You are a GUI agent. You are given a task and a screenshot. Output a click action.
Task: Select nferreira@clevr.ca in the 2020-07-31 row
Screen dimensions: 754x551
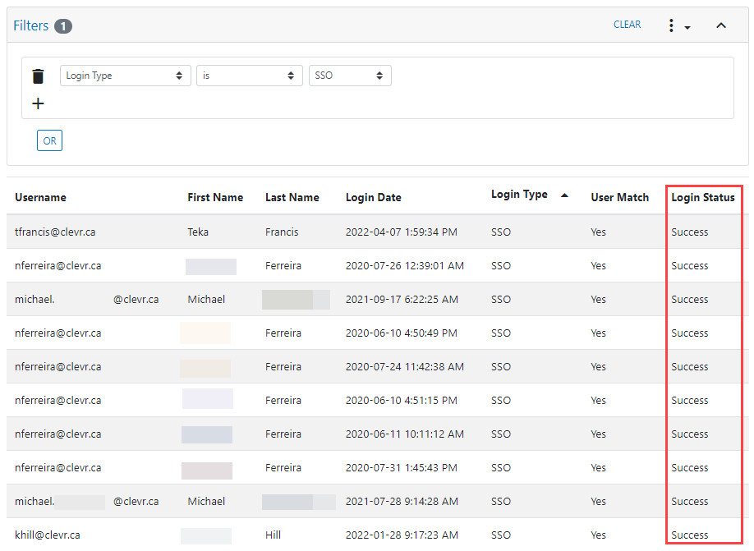pos(57,467)
